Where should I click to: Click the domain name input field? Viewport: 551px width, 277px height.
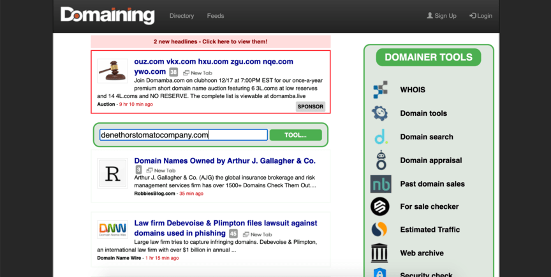click(x=184, y=135)
